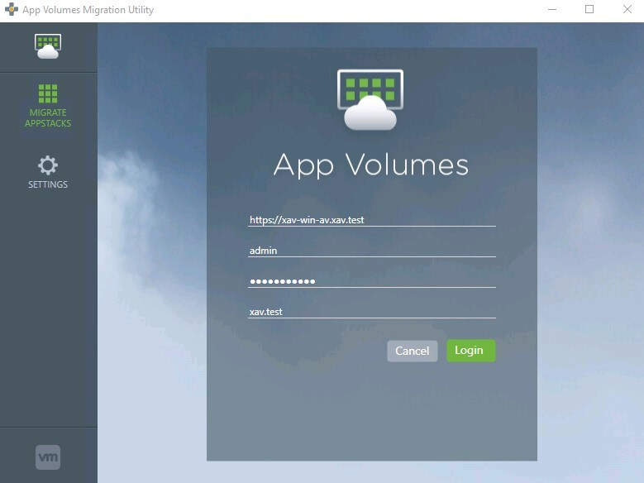The height and width of the screenshot is (483, 644).
Task: Focus the username field containing admin
Action: click(372, 251)
